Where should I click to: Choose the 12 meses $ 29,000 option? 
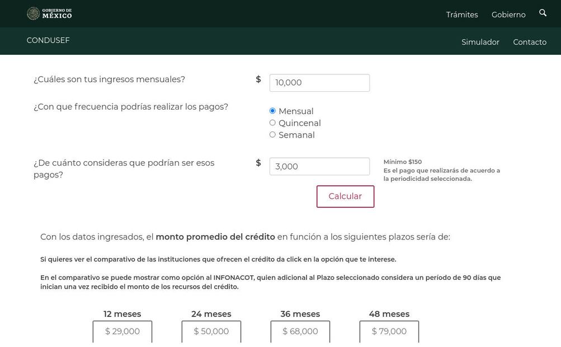(x=122, y=331)
